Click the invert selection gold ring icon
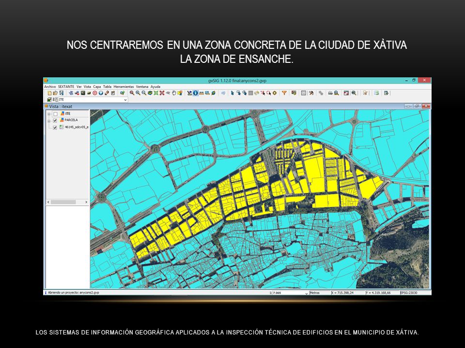 coord(275,93)
